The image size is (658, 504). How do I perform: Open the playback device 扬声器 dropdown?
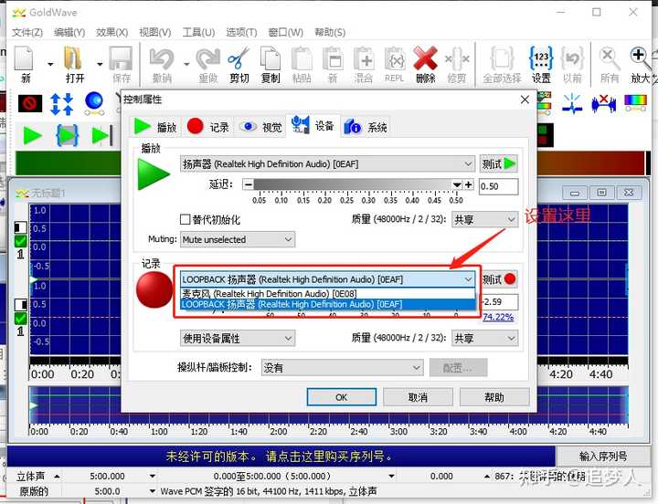point(327,164)
